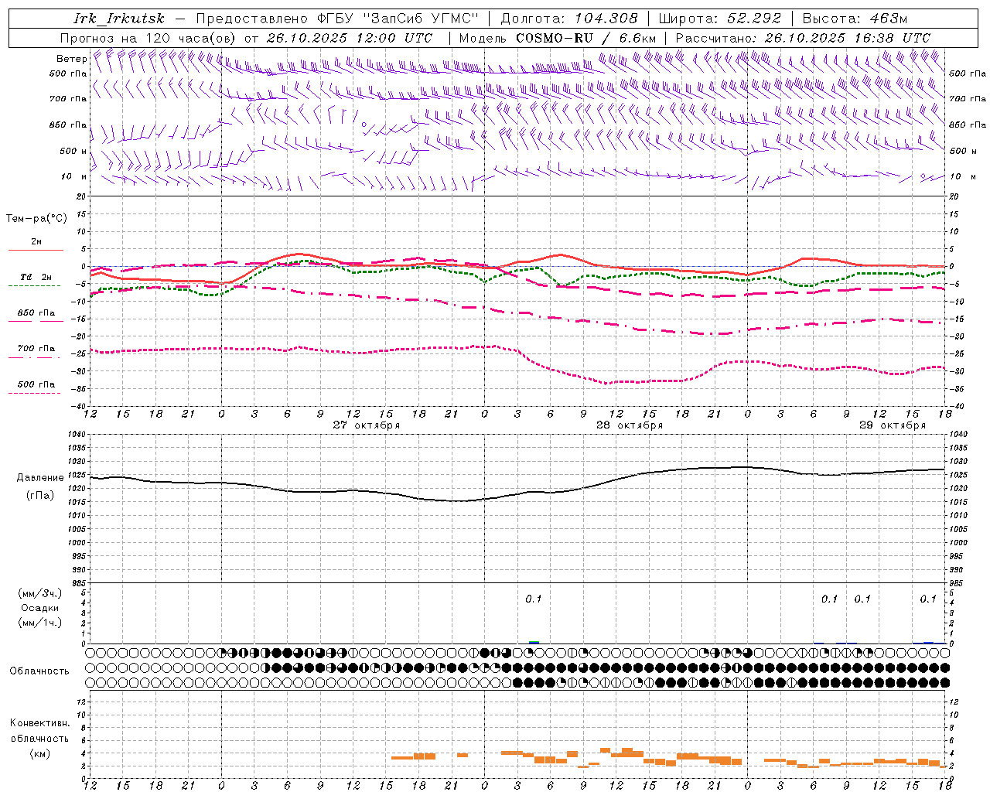Screen dimensions: 990x792
Task: Click the 29 октября date label
Action: (893, 425)
